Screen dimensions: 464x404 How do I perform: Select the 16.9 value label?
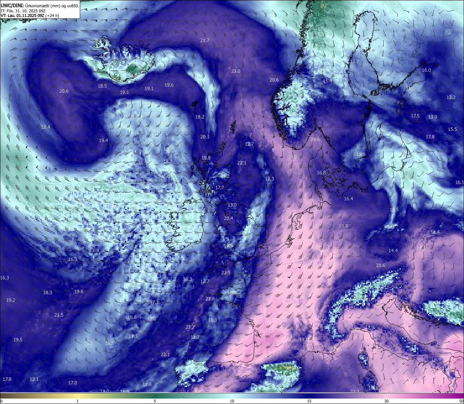[72, 259]
